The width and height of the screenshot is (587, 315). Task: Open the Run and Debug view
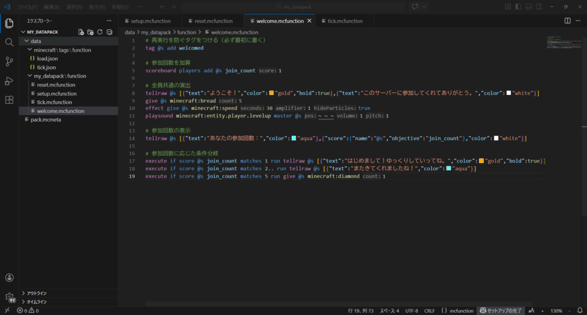click(x=9, y=81)
